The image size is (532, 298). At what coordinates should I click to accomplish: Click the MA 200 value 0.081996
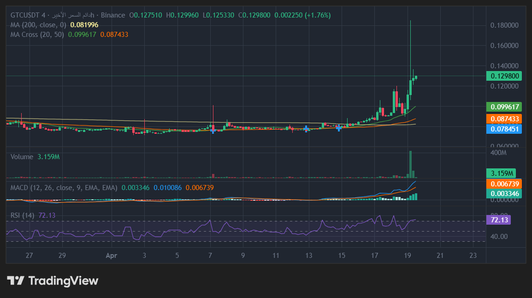point(84,25)
